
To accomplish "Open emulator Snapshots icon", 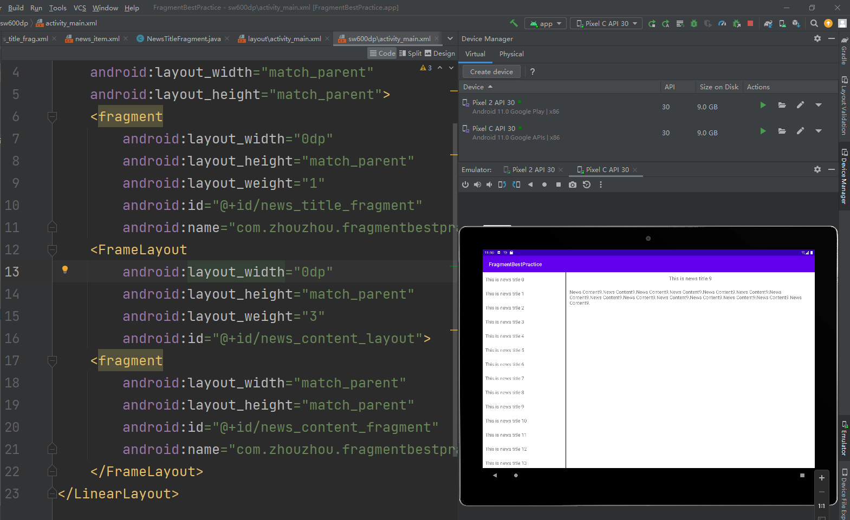I will 587,185.
